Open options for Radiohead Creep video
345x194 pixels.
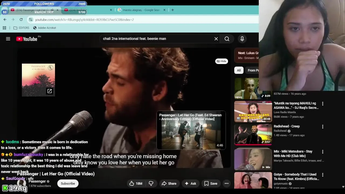pyautogui.click(x=323, y=127)
